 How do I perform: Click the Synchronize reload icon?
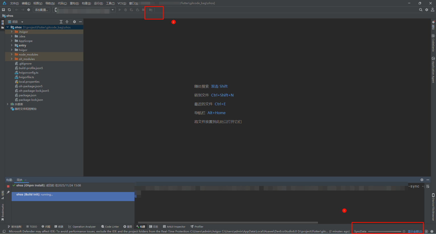(9, 10)
